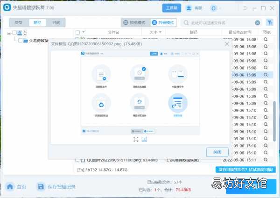Click the magnifier icon in the search field

pos(186,23)
